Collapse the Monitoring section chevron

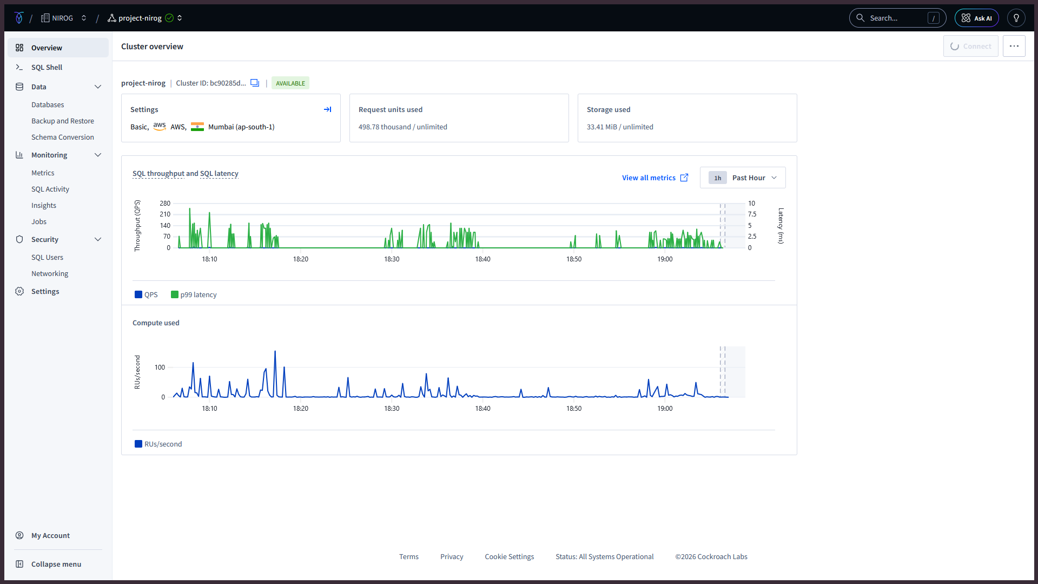[x=98, y=155]
